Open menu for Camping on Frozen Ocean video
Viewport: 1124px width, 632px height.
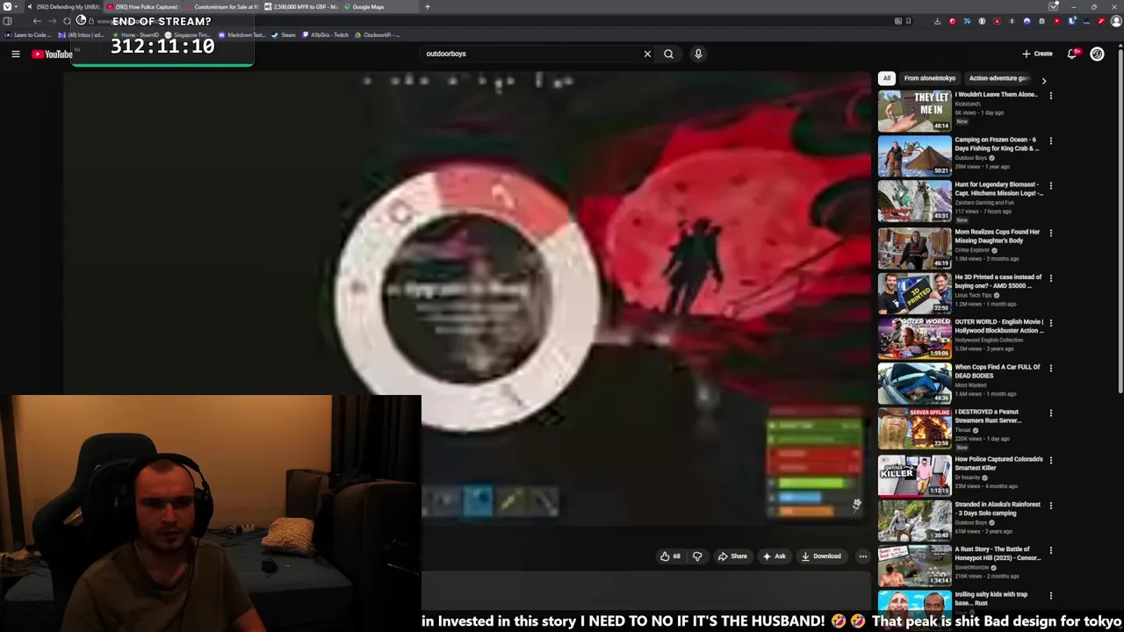(1050, 140)
